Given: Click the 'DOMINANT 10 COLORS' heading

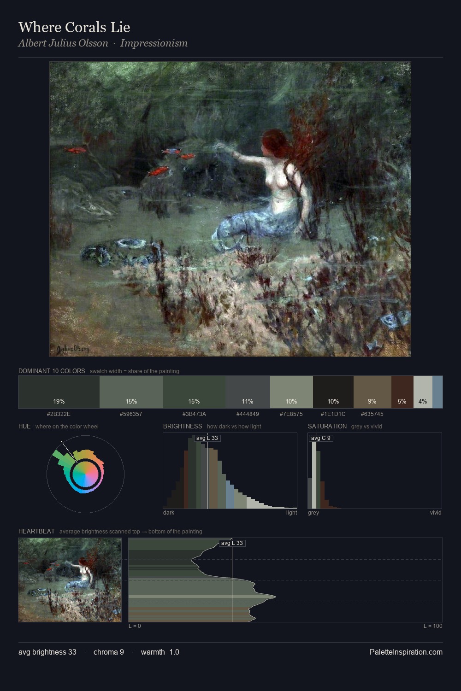Looking at the screenshot, I should 52,371.
